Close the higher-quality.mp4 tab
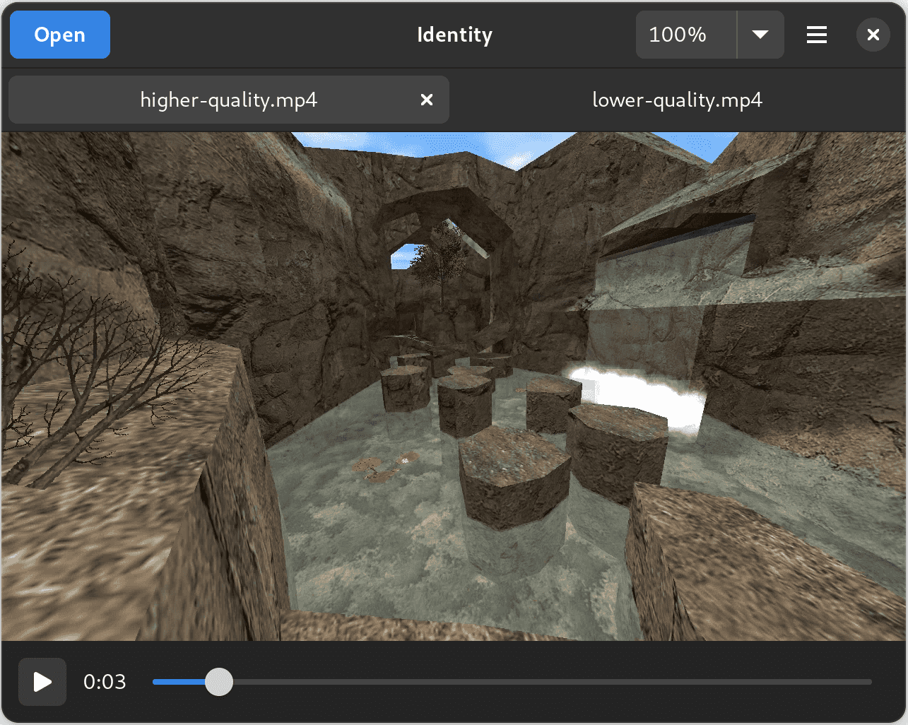Image resolution: width=908 pixels, height=725 pixels. (x=427, y=100)
